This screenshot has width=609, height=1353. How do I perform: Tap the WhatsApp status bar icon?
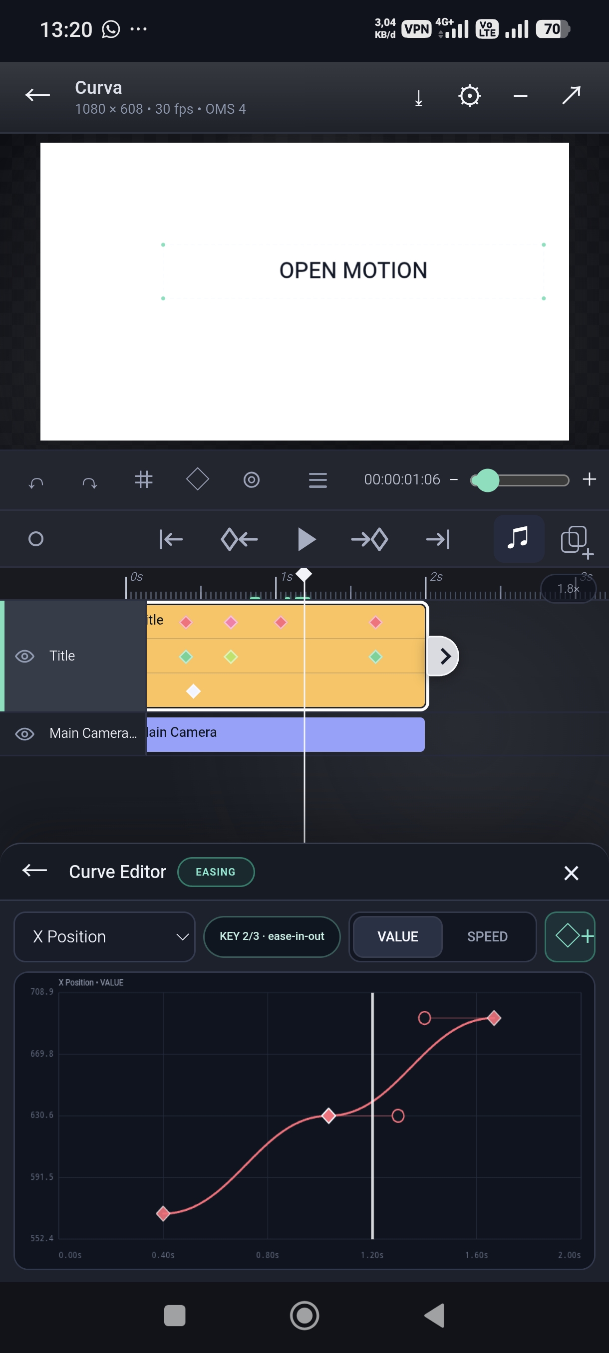click(111, 29)
